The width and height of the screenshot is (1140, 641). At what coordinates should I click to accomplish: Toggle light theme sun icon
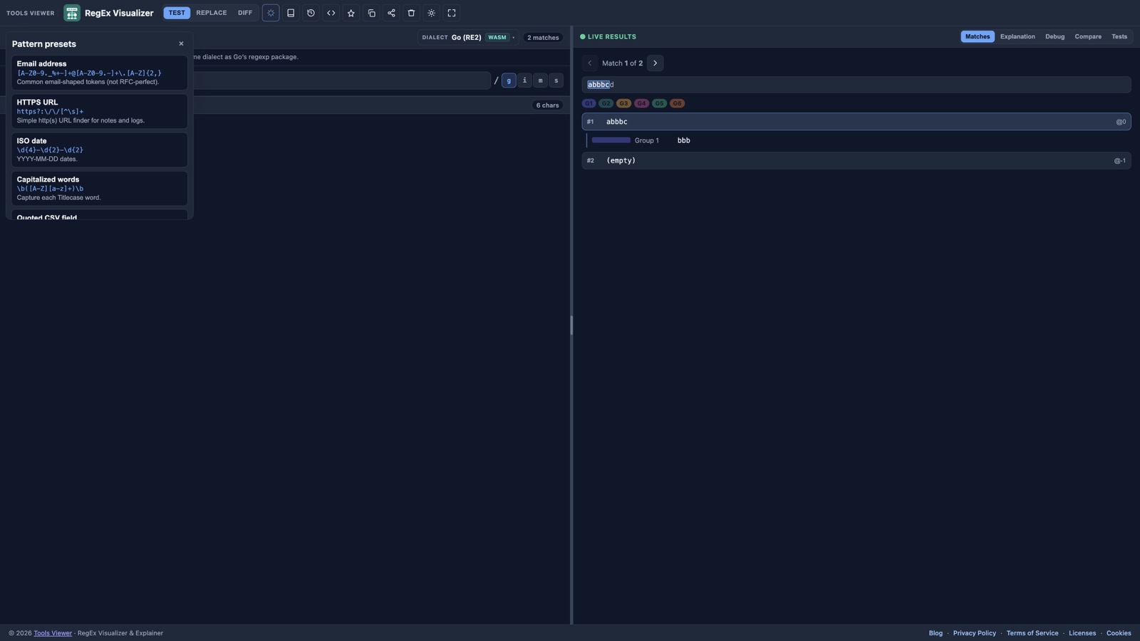[431, 13]
